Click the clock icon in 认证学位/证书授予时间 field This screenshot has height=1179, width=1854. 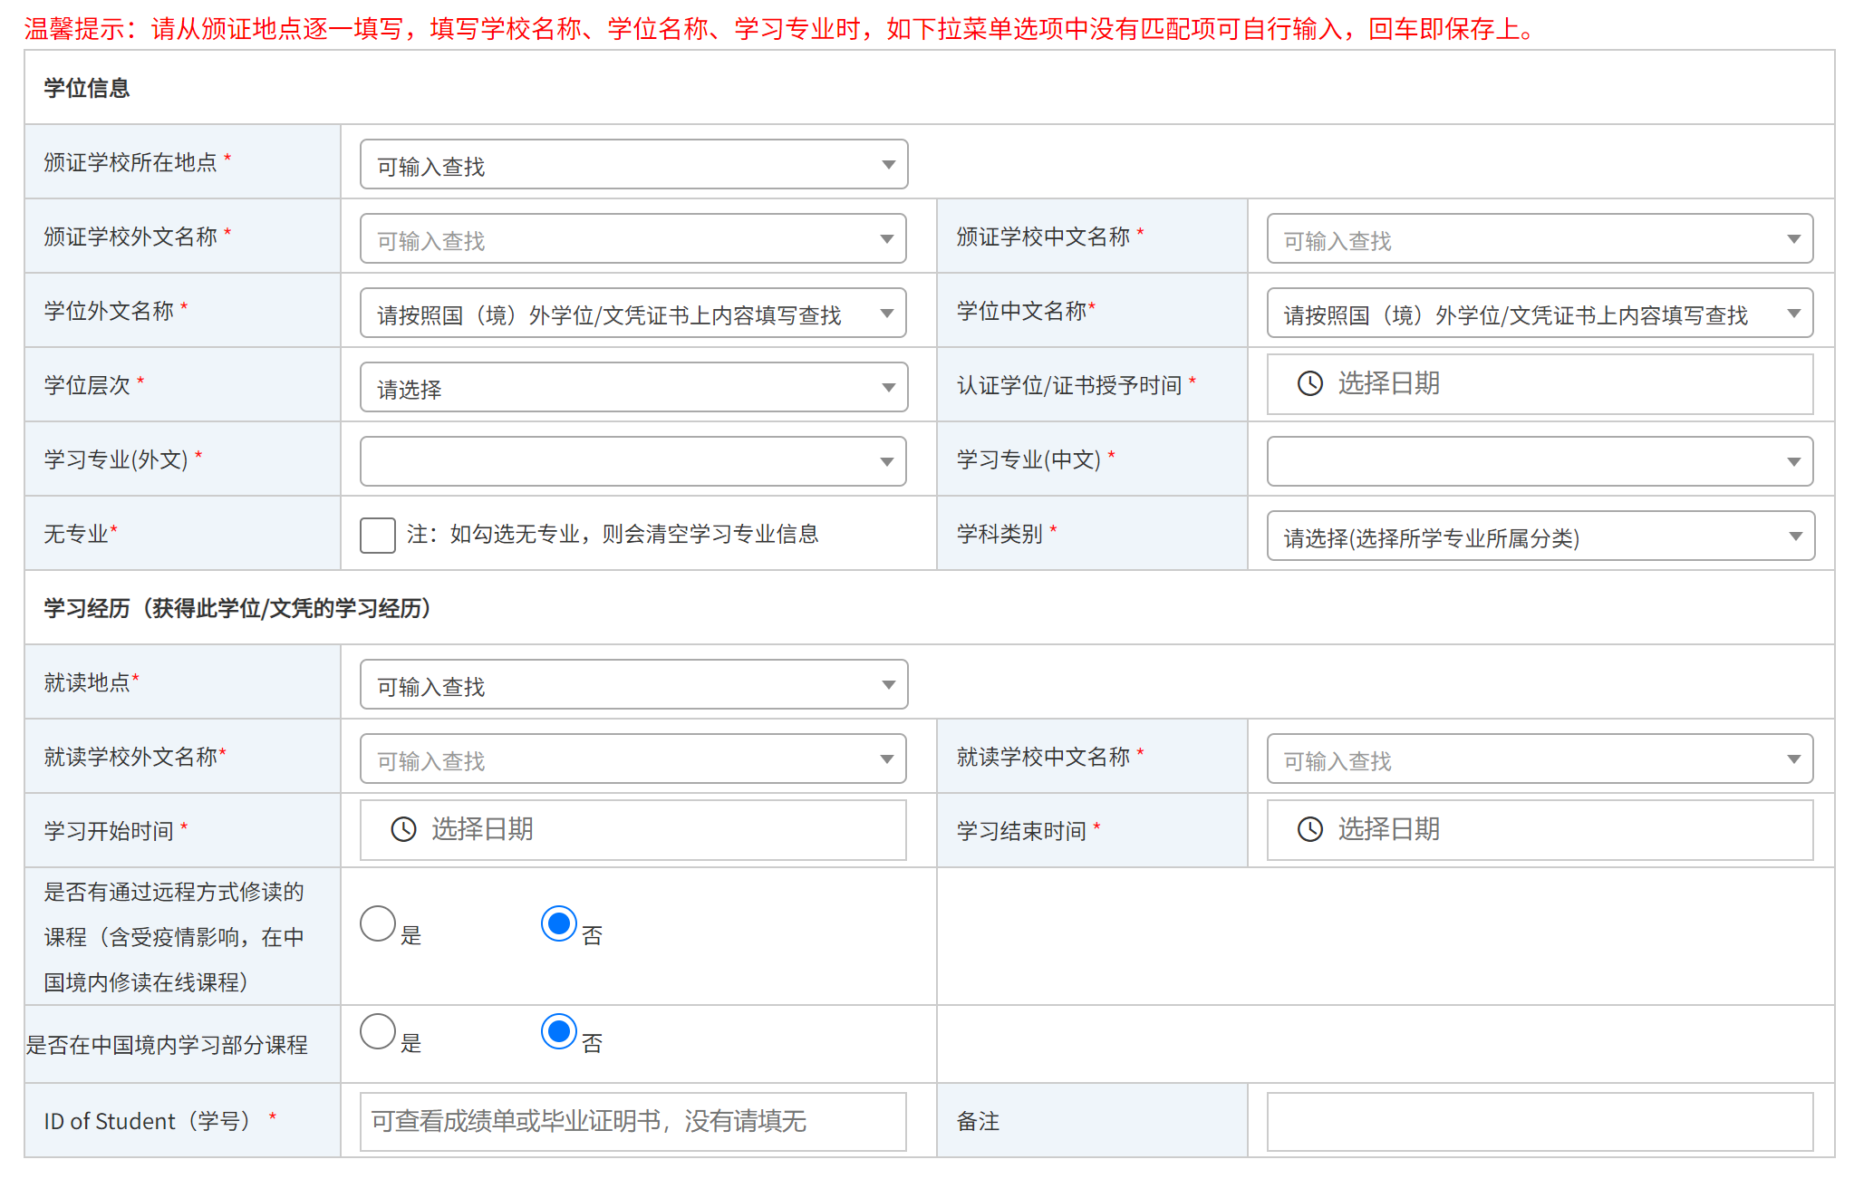[x=1310, y=383]
